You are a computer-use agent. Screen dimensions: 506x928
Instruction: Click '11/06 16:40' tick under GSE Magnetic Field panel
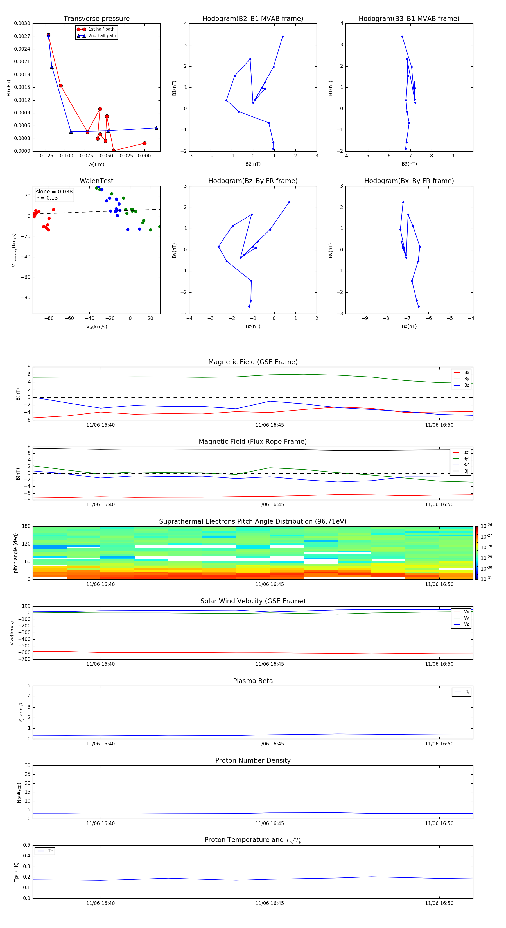tap(100, 425)
